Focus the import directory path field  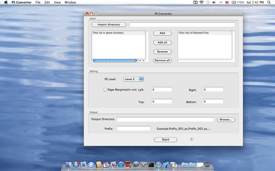182,25
